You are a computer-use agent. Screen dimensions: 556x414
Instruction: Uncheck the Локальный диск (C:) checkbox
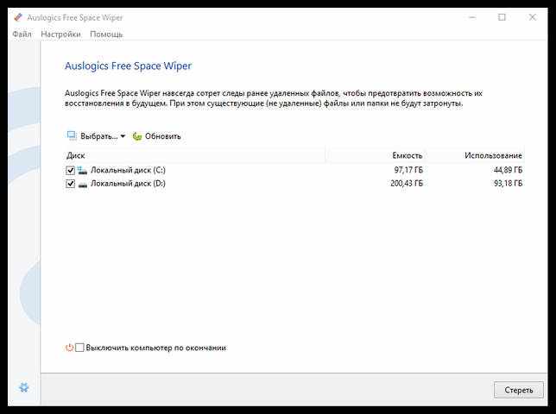(70, 171)
